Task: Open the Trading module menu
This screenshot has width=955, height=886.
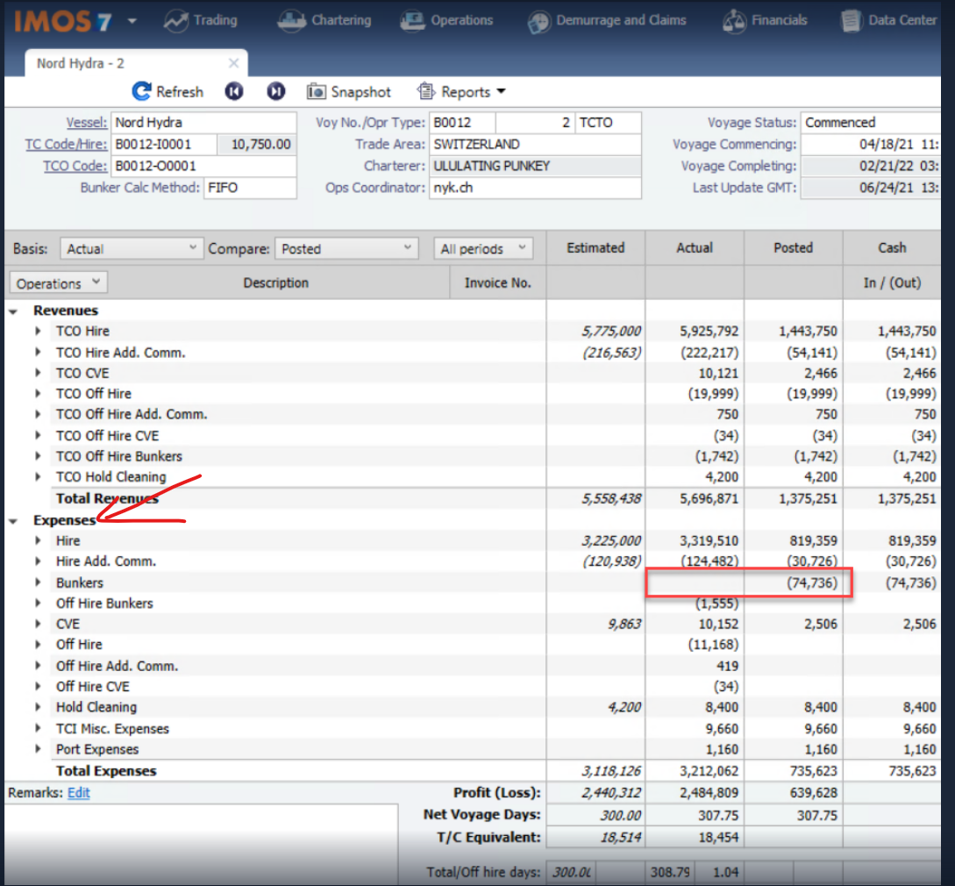Action: tap(201, 20)
